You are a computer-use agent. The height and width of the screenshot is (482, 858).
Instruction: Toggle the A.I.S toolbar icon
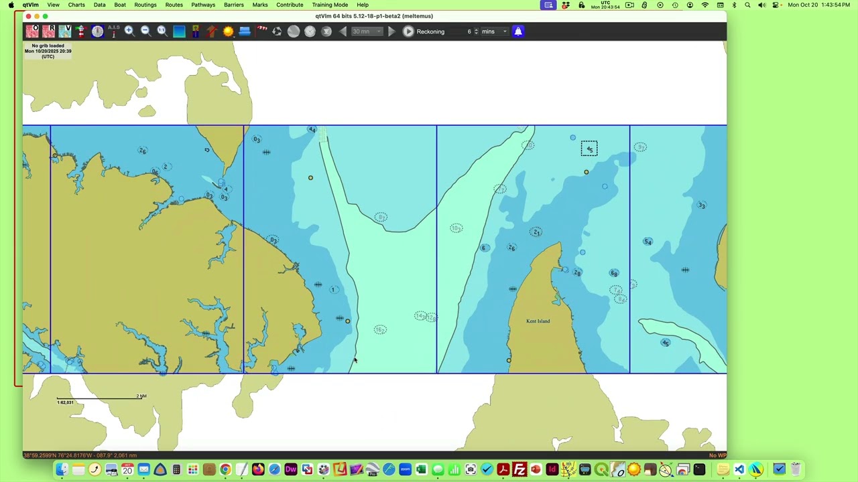pyautogui.click(x=113, y=31)
